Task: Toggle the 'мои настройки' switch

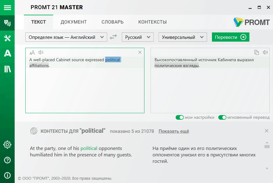Action: 180,118
